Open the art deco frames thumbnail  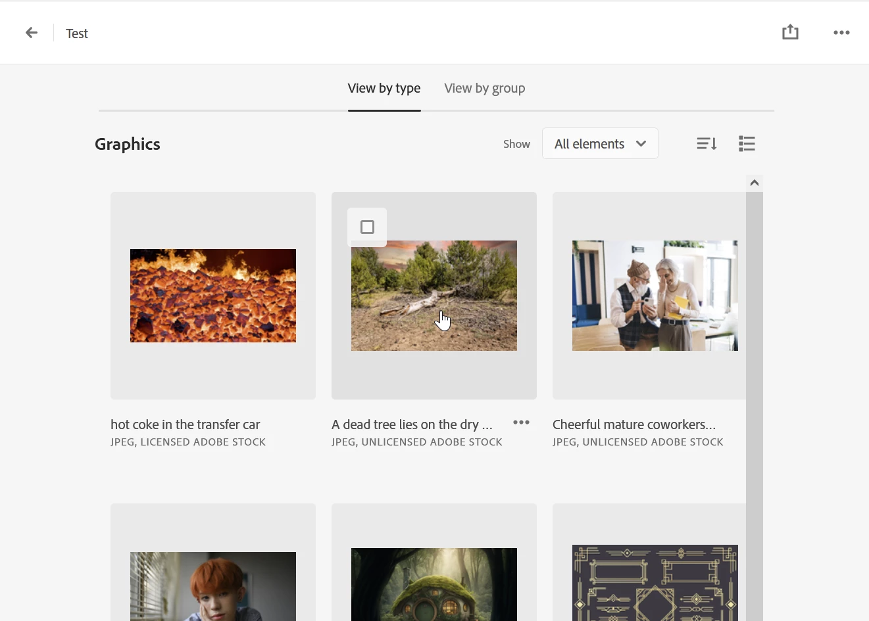click(655, 583)
